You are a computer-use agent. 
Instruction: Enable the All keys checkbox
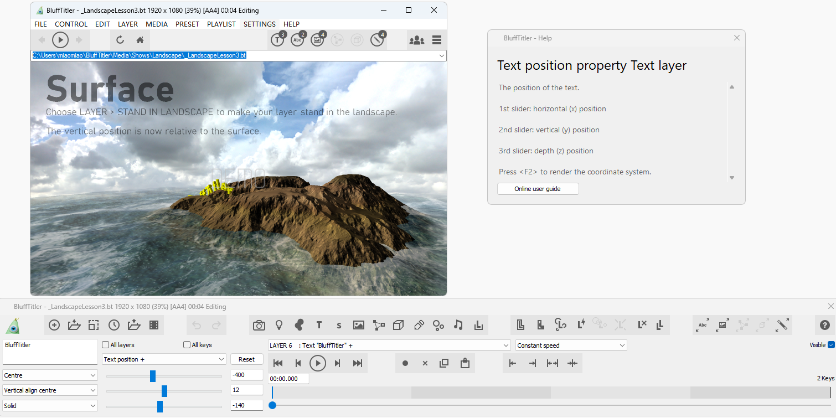point(187,345)
